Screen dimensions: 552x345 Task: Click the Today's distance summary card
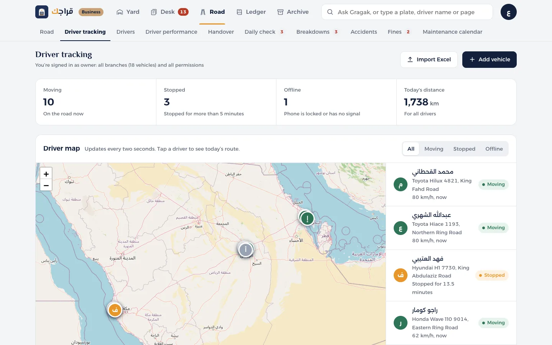pyautogui.click(x=456, y=102)
